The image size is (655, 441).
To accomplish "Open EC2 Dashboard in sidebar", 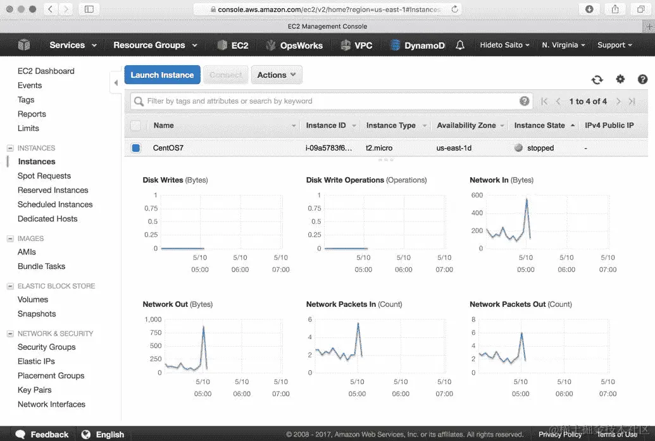I will (x=46, y=71).
